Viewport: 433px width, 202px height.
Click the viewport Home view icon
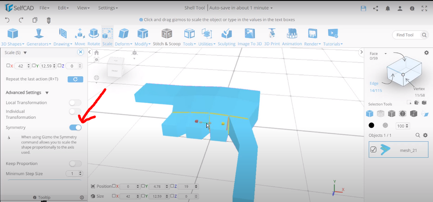tap(96, 52)
